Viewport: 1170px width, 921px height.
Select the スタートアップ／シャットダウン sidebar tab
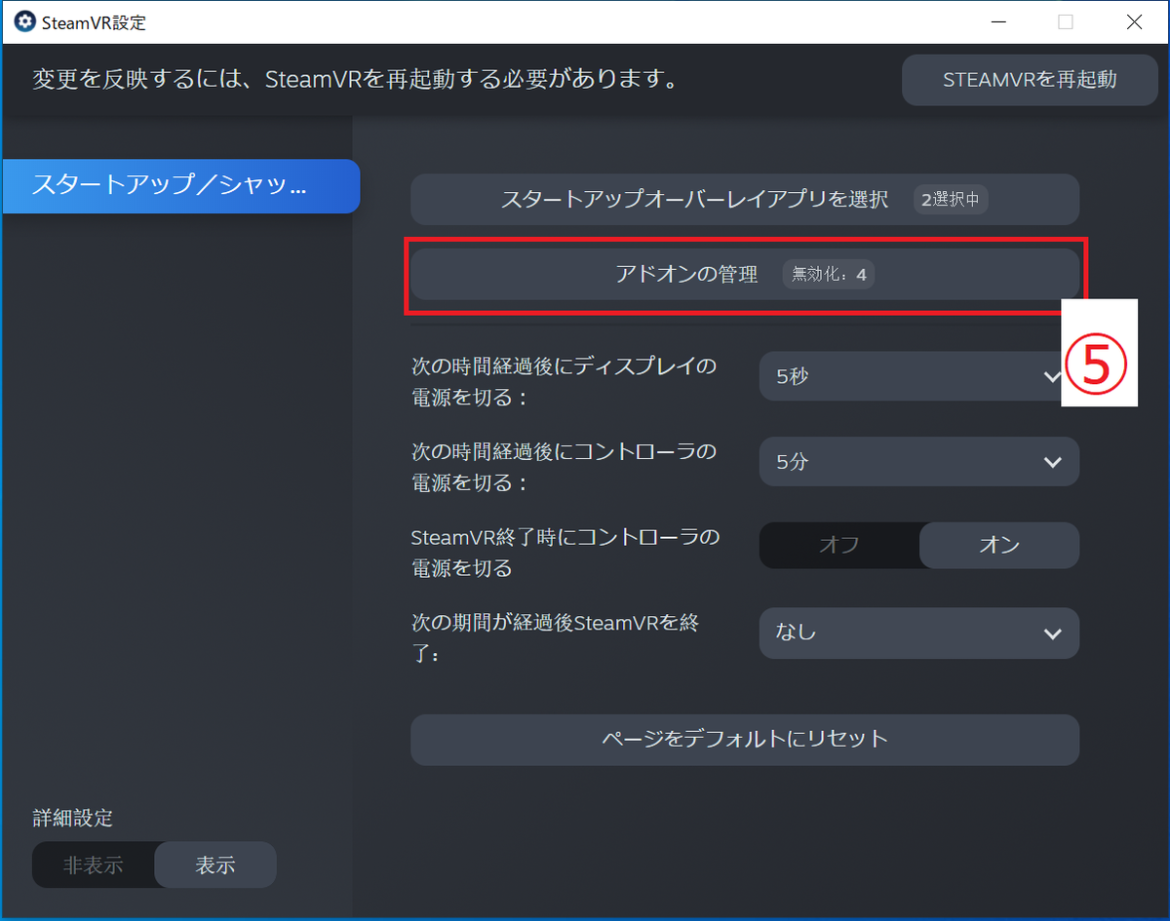(x=180, y=186)
